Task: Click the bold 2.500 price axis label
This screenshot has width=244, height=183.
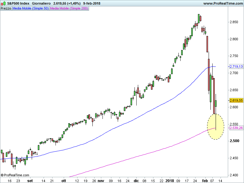Action: (x=235, y=141)
